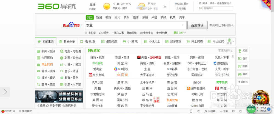
Task: Open the 最新电影 tab
Action: tap(110, 41)
